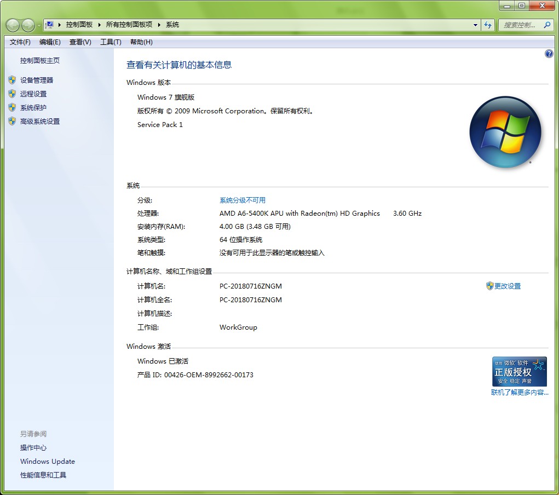Click the WorkGroup value

(238, 327)
